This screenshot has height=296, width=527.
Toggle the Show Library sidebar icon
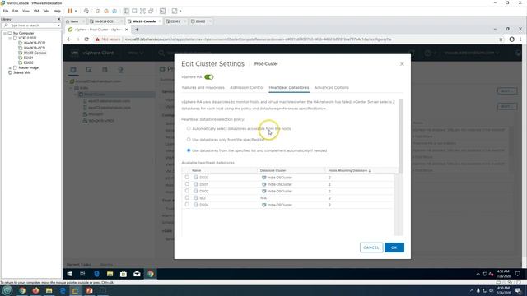pyautogui.click(x=126, y=11)
